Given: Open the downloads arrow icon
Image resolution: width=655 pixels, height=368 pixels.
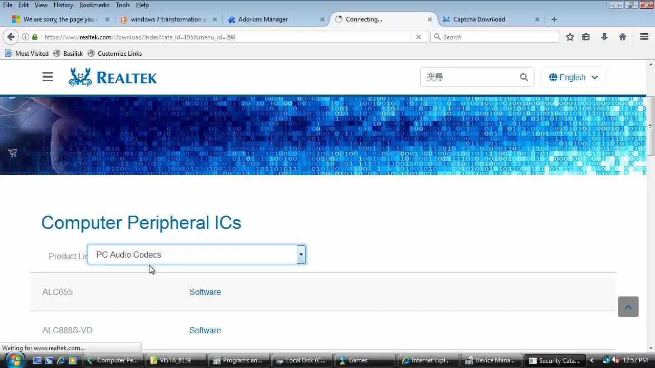Looking at the screenshot, I should pyautogui.click(x=604, y=37).
